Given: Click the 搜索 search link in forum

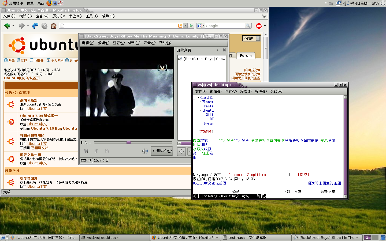Looking at the screenshot, I should pyautogui.click(x=9, y=61).
